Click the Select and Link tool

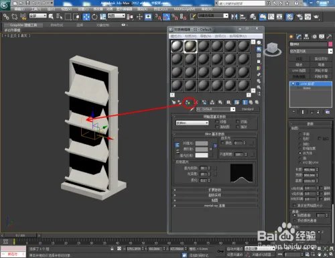[x=6, y=17]
